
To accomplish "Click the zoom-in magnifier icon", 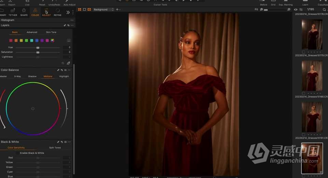I will point(289,10).
